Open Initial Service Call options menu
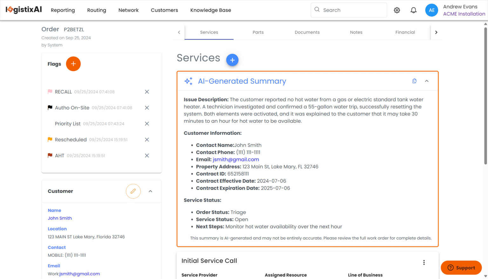The height and width of the screenshot is (279, 488). tap(424, 262)
